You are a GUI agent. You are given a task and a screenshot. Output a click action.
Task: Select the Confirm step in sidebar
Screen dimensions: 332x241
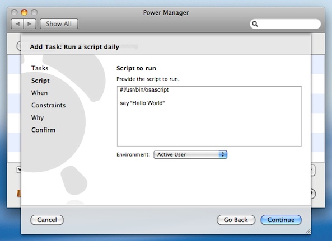(x=44, y=130)
